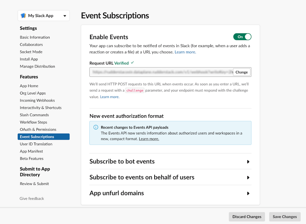Go to Collaborators in the sidebar

pyautogui.click(x=31, y=45)
